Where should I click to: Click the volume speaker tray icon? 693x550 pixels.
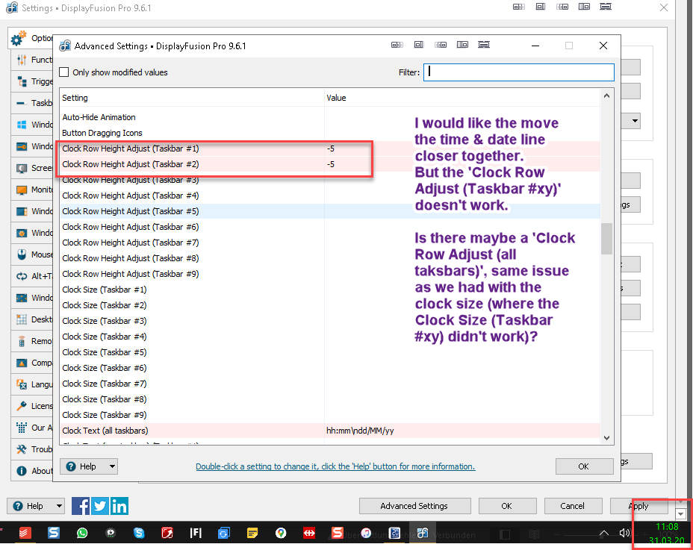coord(624,533)
